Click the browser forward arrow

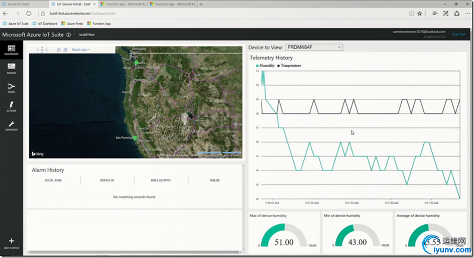click(17, 13)
